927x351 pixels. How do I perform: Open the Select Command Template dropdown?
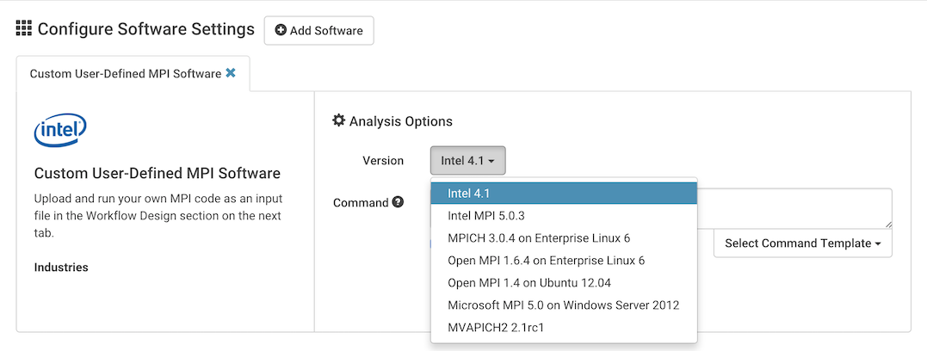click(x=802, y=243)
